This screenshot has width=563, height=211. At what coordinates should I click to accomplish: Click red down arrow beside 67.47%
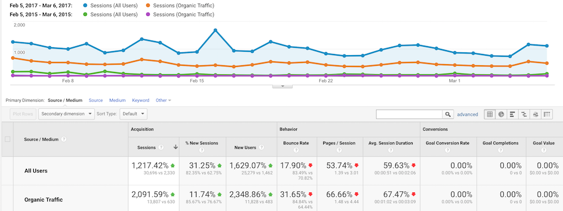pos(414,194)
